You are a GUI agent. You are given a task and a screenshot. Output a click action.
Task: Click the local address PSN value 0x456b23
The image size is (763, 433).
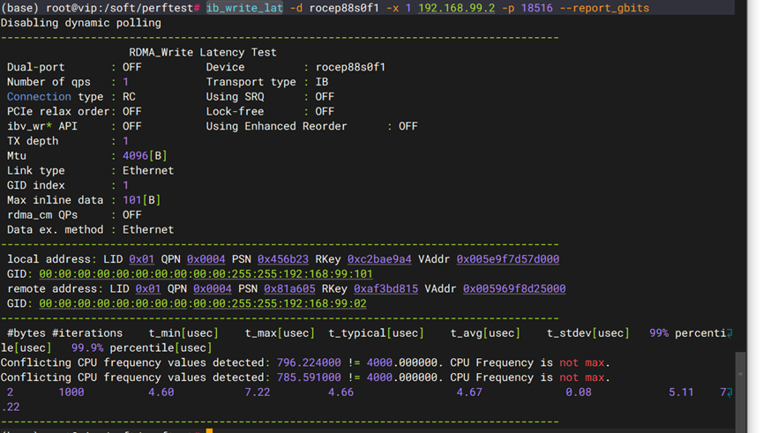283,259
